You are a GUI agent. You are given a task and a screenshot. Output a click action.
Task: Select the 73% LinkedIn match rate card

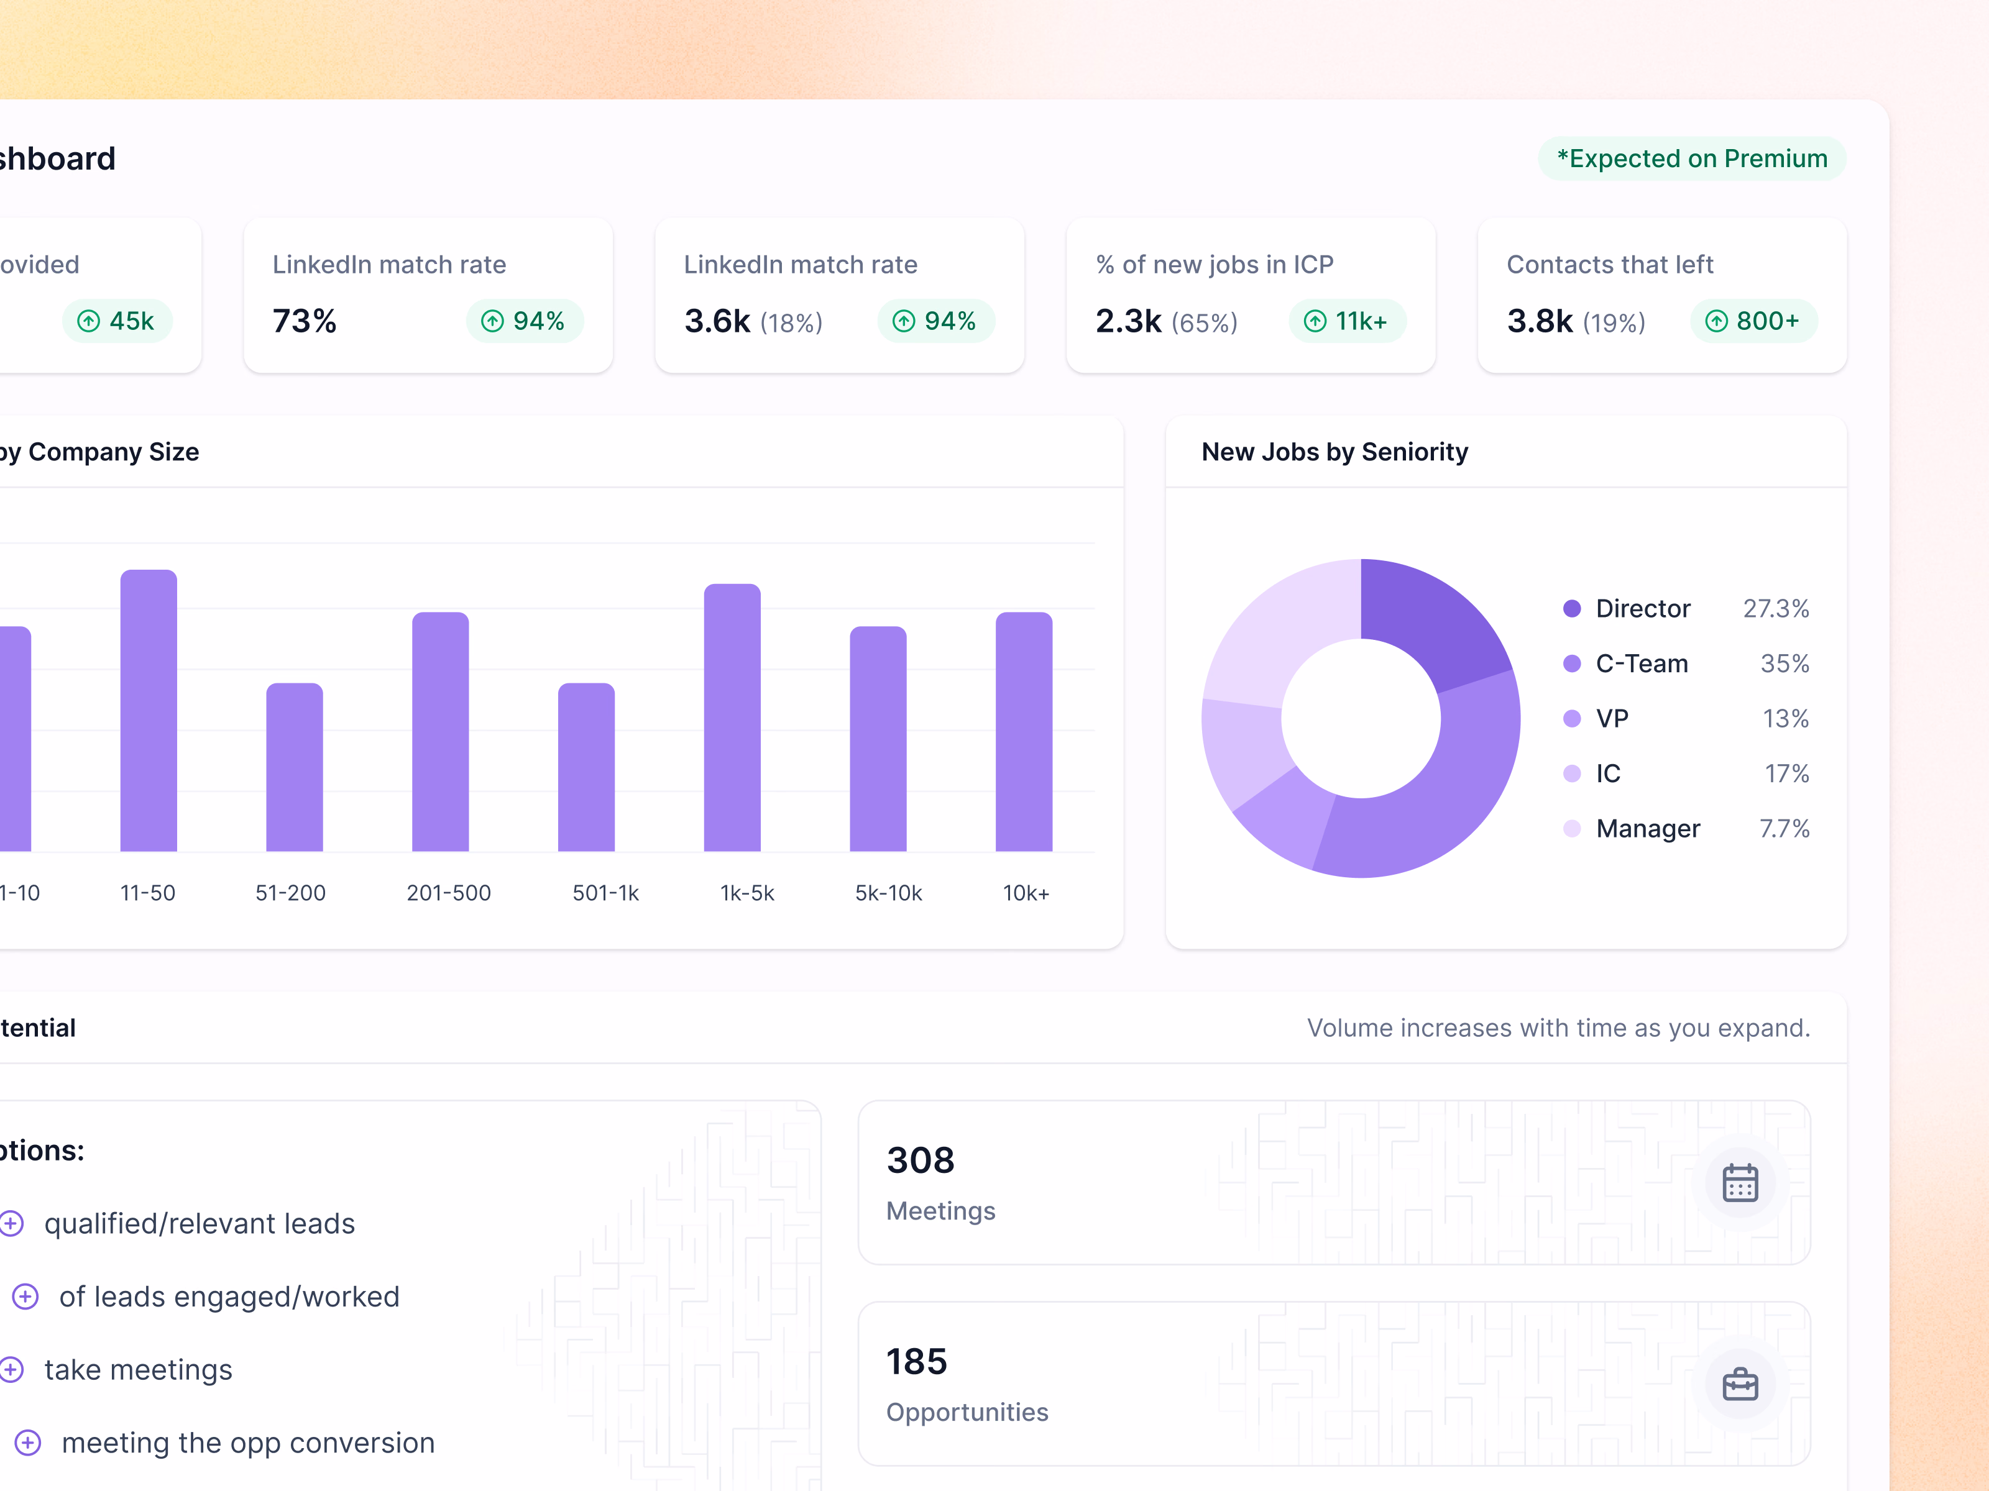click(x=428, y=295)
